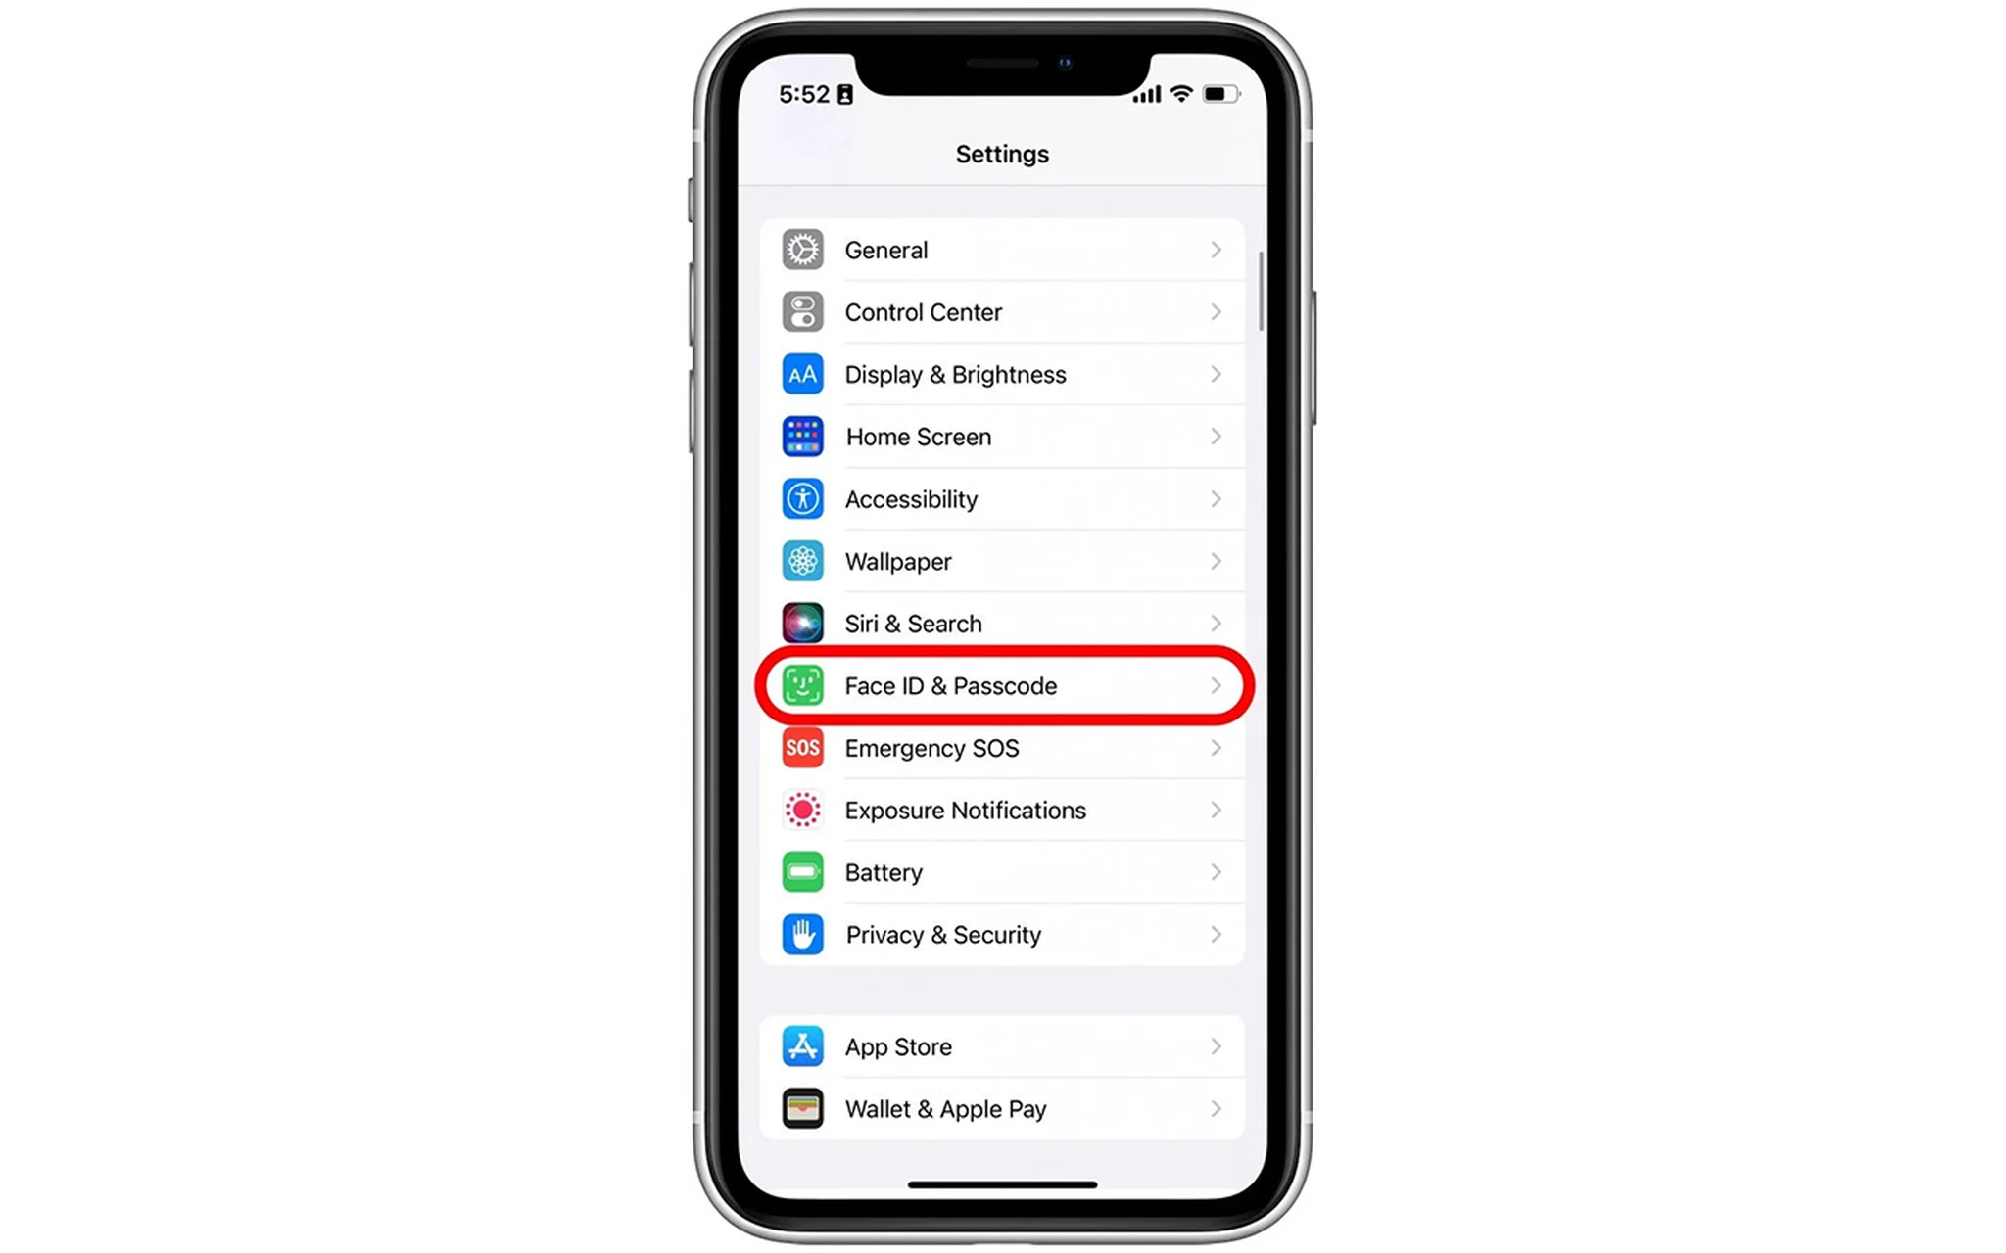
Task: Open Accessibility settings
Action: click(1002, 498)
